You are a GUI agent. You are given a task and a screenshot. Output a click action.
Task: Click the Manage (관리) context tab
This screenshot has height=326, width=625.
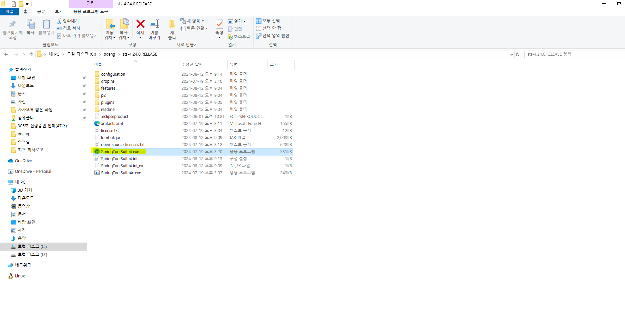91,3
